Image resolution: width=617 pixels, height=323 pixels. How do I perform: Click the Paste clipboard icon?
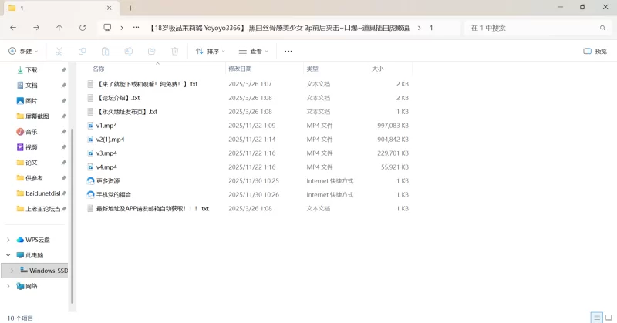pyautogui.click(x=105, y=51)
